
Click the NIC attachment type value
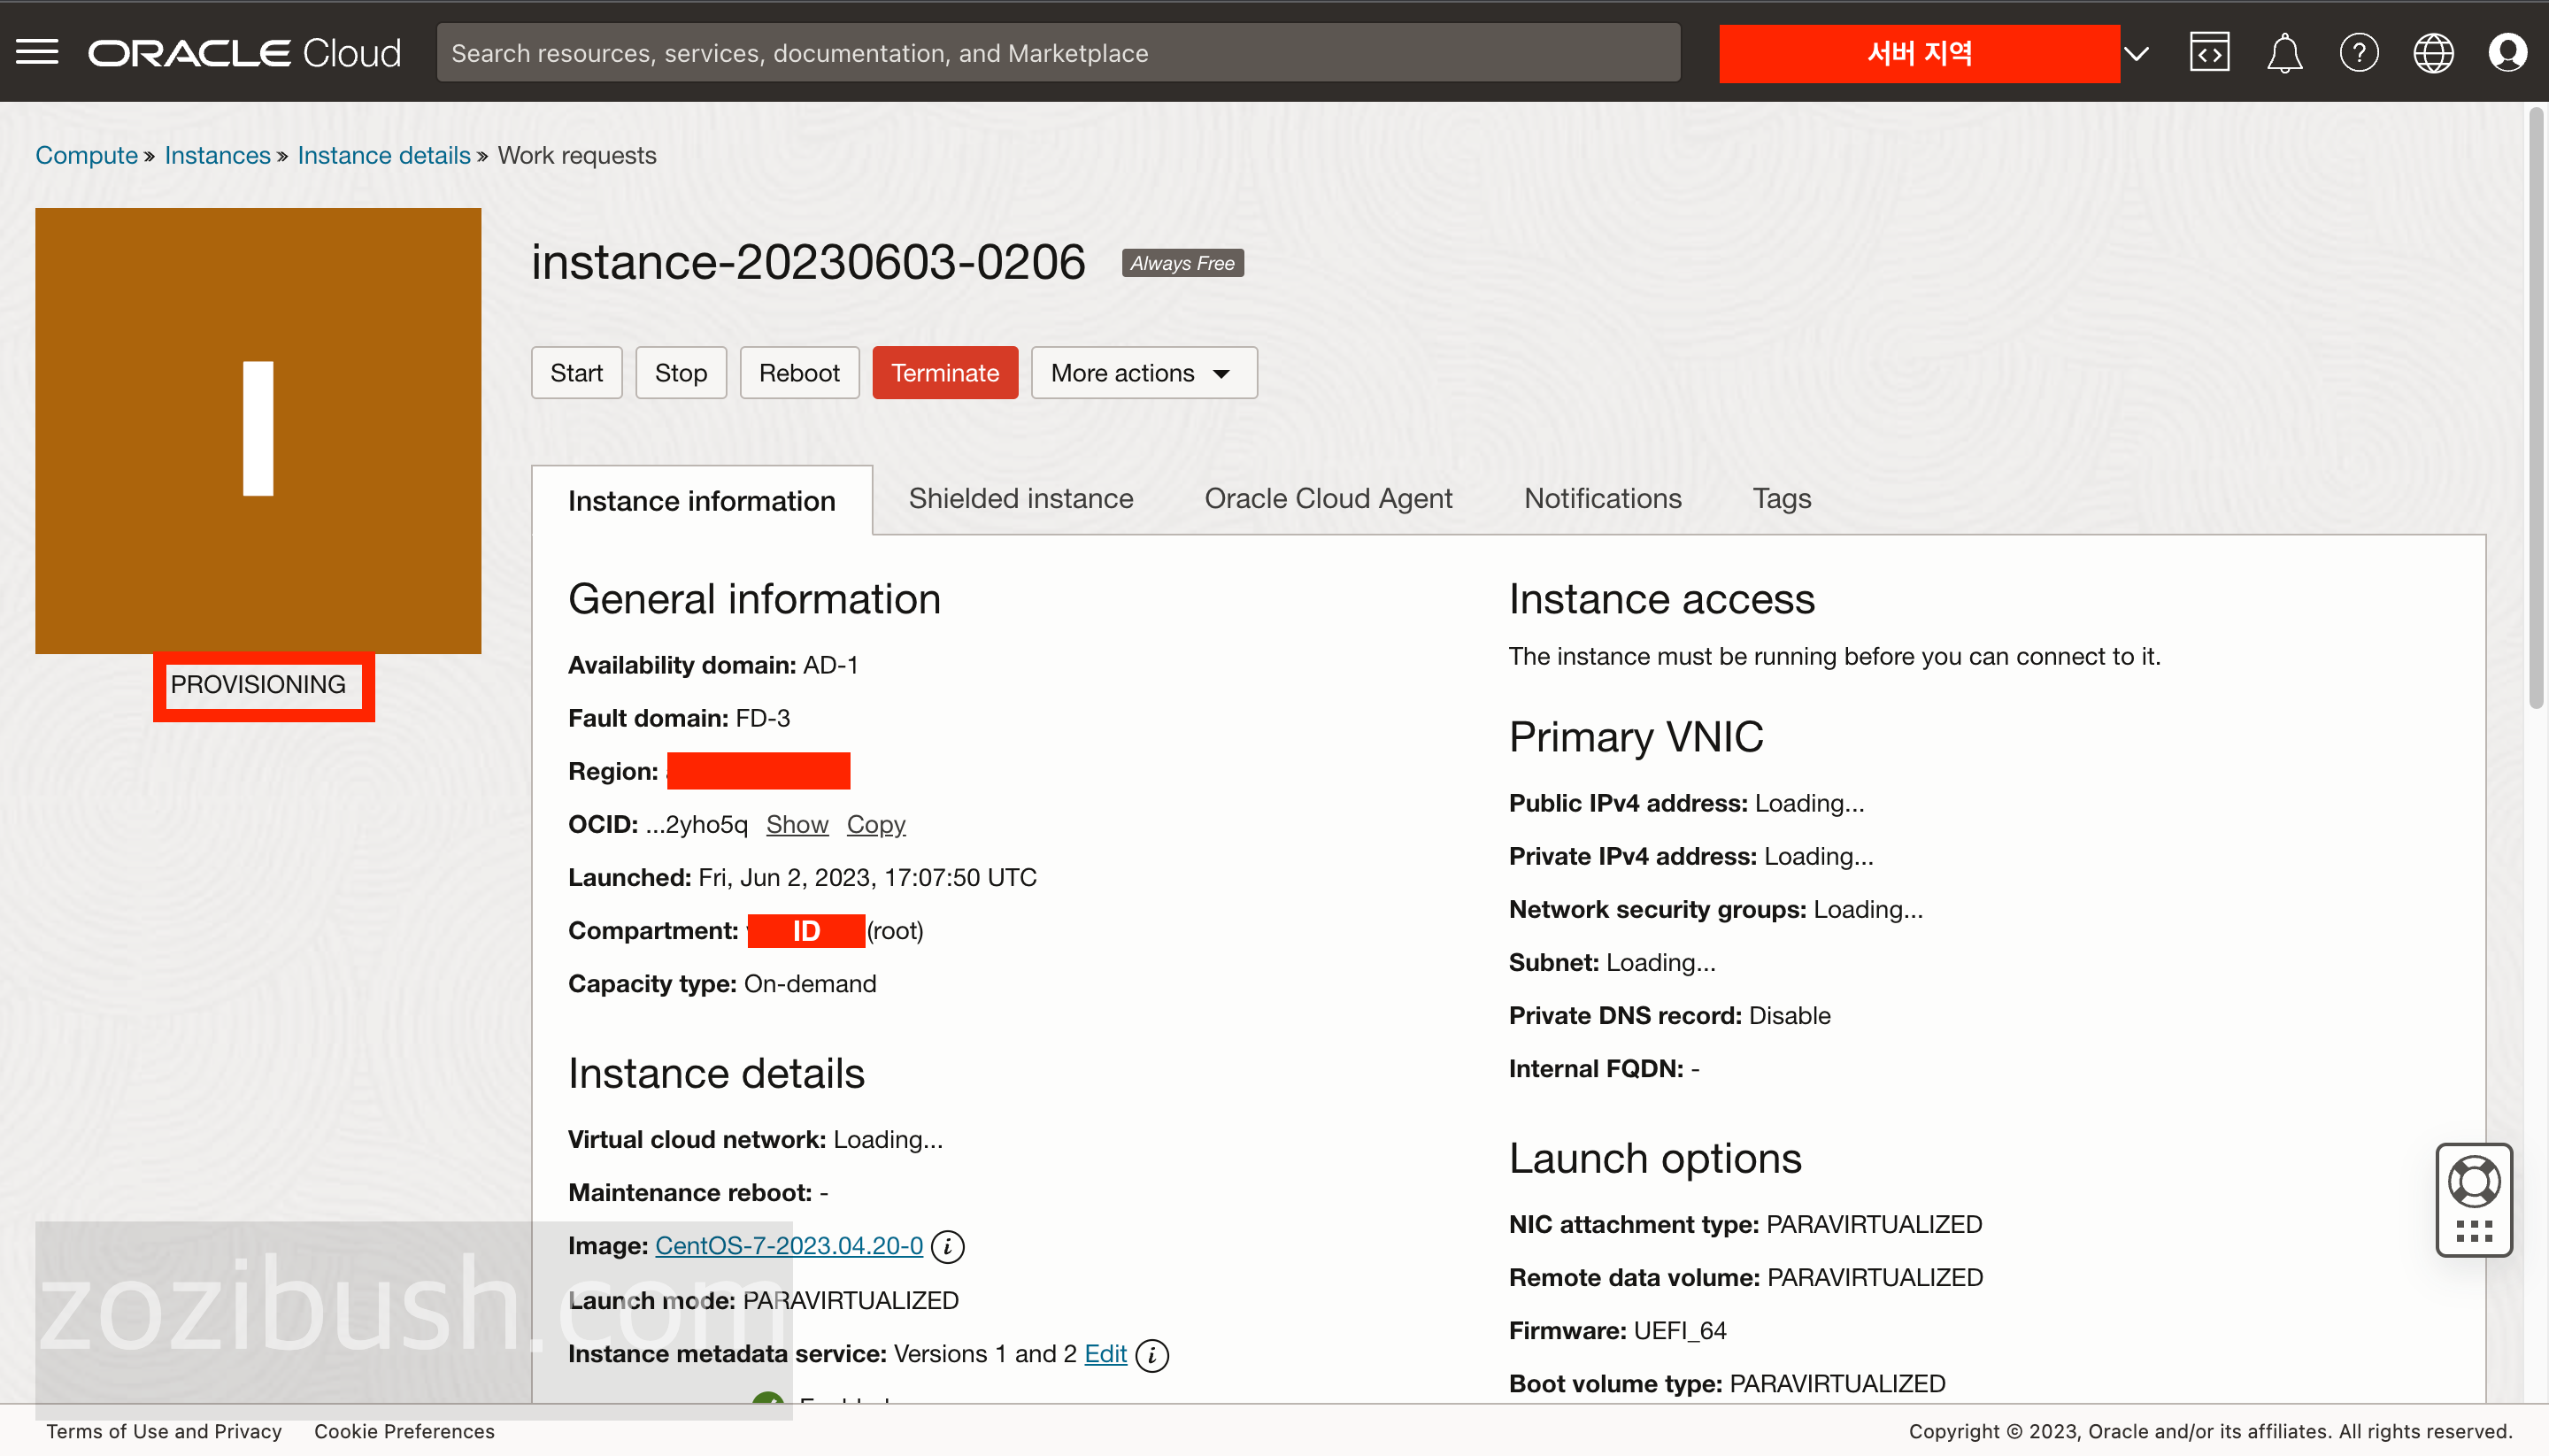point(1874,1225)
